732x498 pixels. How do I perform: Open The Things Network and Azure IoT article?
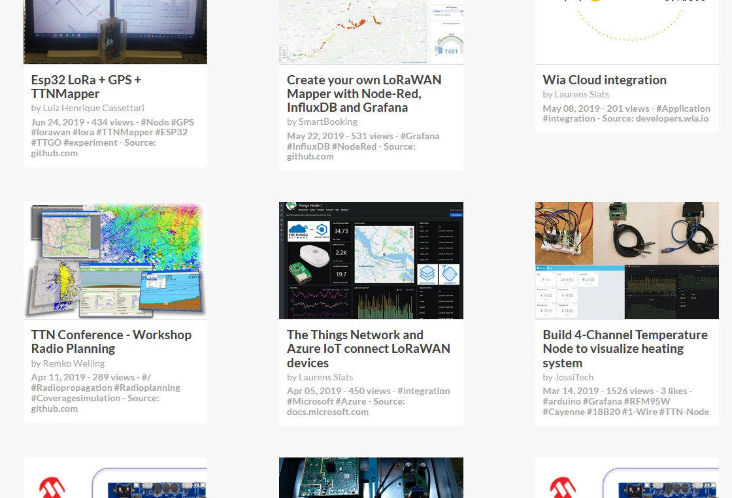pos(369,348)
